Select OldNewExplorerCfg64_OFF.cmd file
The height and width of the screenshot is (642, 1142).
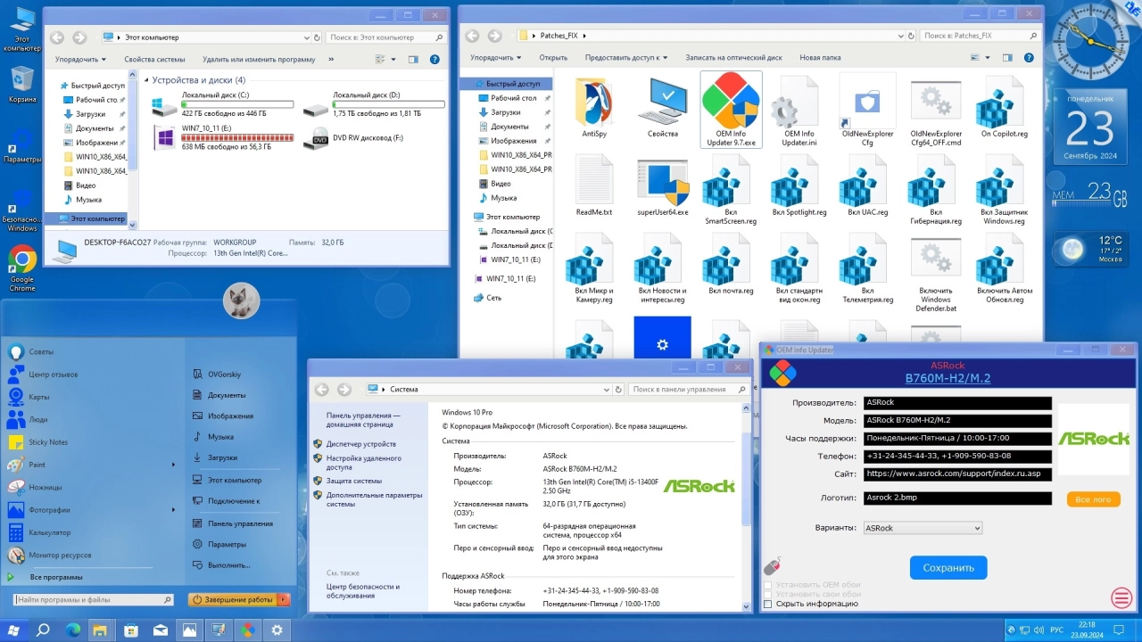[x=936, y=111]
